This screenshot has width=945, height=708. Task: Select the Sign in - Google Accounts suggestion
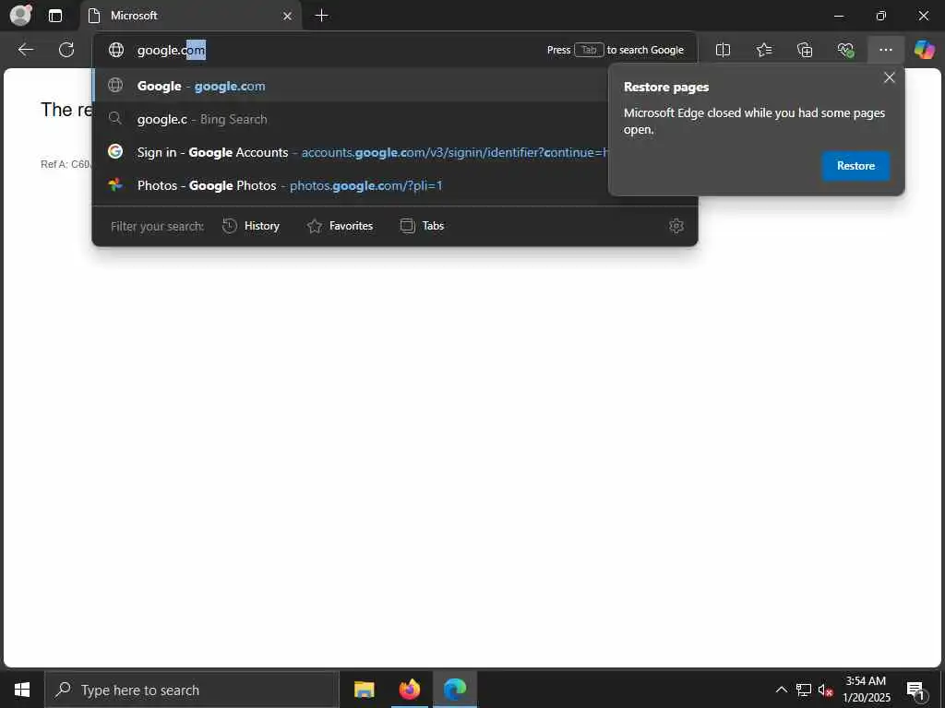350,152
